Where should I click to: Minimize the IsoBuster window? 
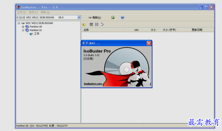(201, 7)
